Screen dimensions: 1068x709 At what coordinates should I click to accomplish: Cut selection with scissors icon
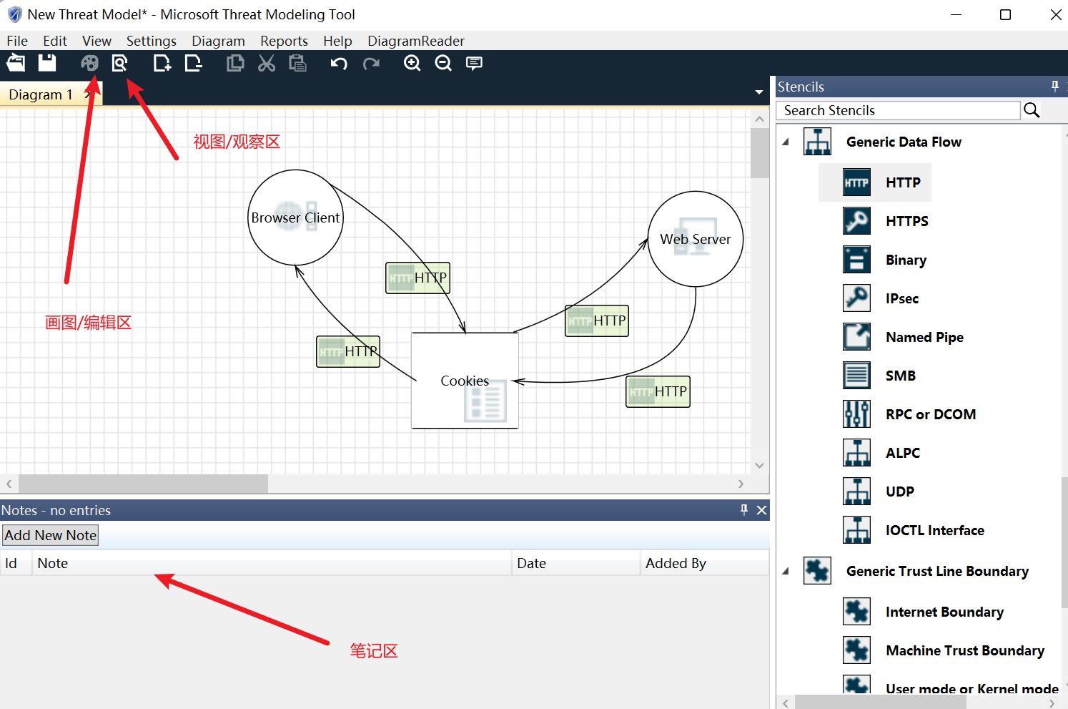[267, 63]
